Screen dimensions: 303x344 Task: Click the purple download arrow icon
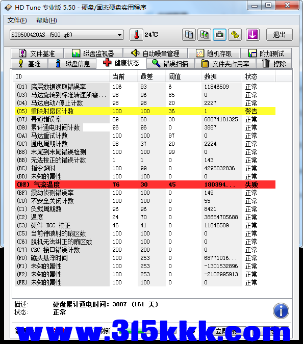point(252,35)
